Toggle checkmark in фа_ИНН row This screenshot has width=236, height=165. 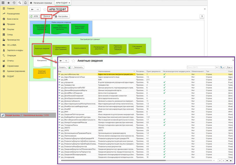click(x=164, y=112)
